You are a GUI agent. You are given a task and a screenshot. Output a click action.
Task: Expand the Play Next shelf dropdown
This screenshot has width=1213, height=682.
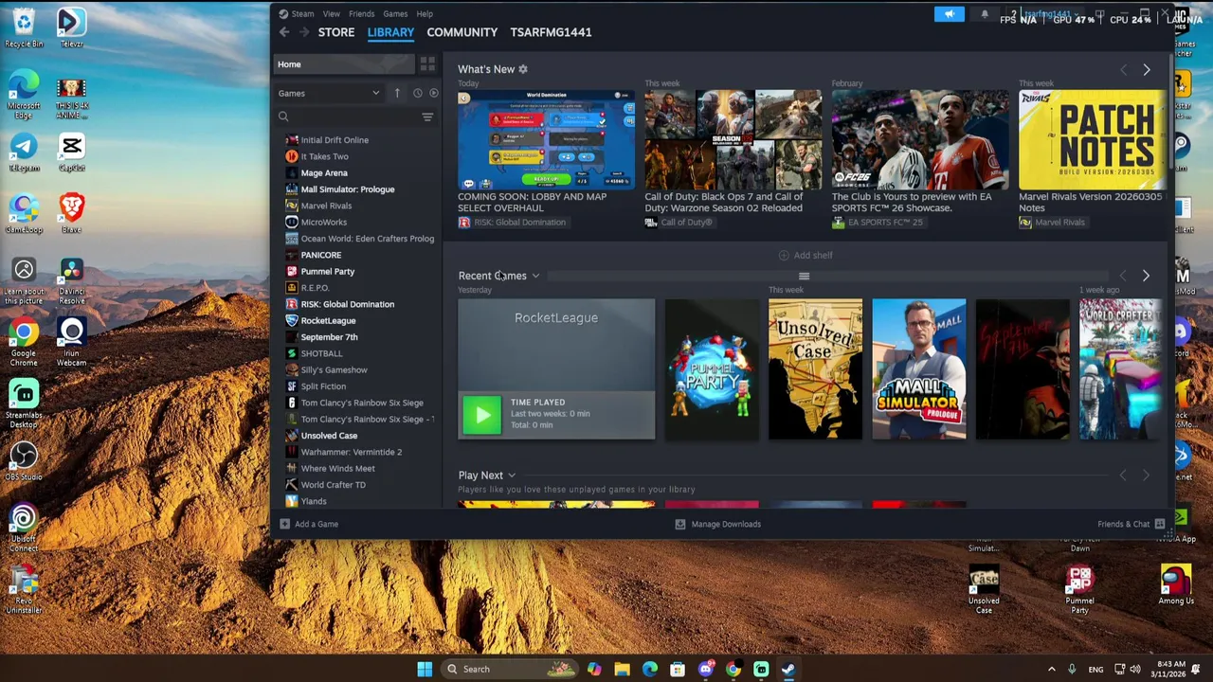[512, 476]
